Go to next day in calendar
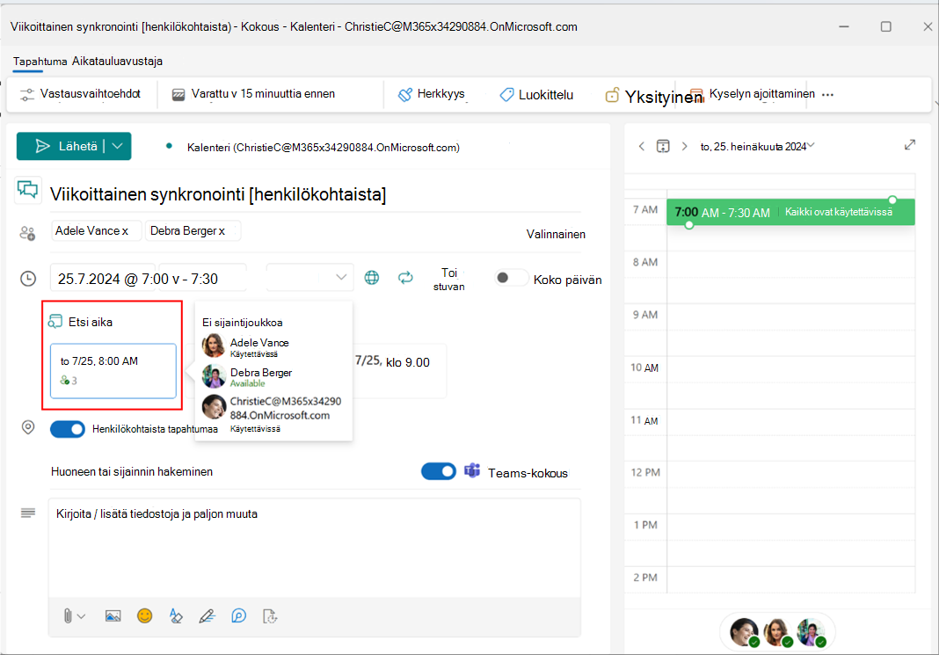Image resolution: width=939 pixels, height=655 pixels. (685, 146)
